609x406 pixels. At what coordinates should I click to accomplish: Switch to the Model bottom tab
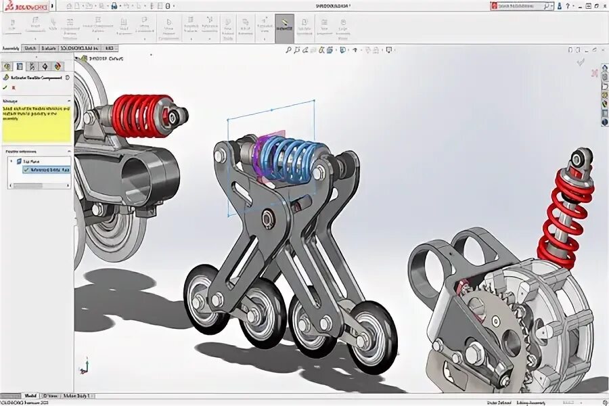tap(30, 396)
